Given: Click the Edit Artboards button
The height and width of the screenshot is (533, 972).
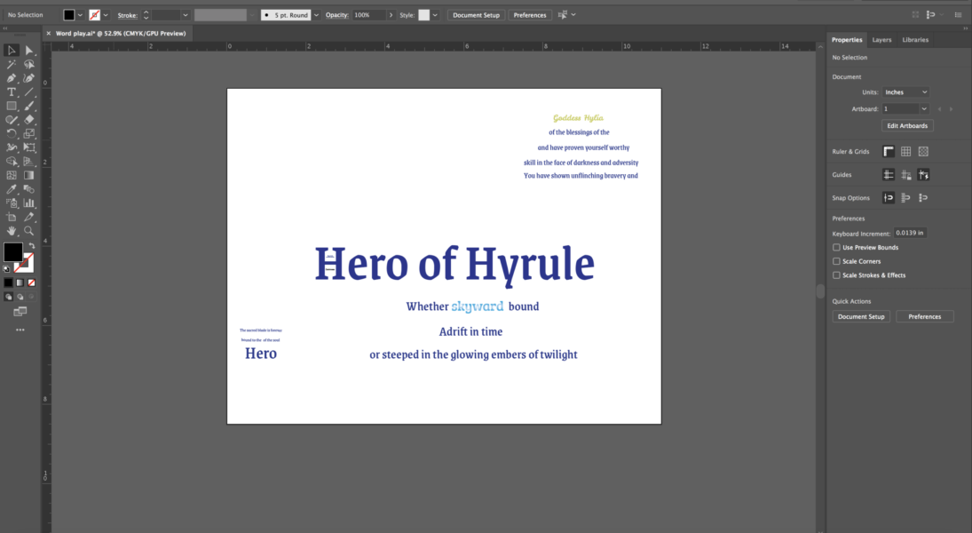Looking at the screenshot, I should [x=906, y=125].
